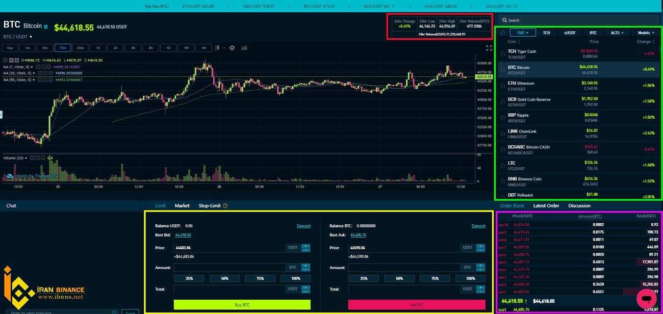Open the live chat support bubble
Viewport: 663px width, 314px height.
646,298
